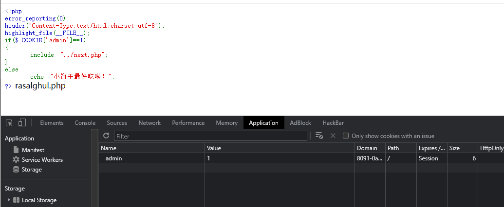Enable Only show cookies with an issue
This screenshot has height=207, width=504.
[346, 136]
